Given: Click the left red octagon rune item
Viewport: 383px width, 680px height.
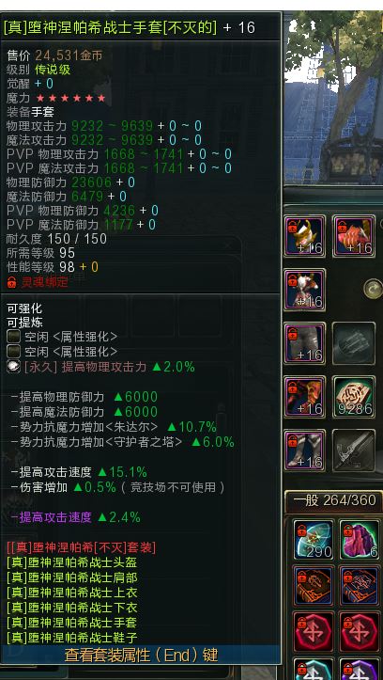Looking at the screenshot, I should point(314,631).
